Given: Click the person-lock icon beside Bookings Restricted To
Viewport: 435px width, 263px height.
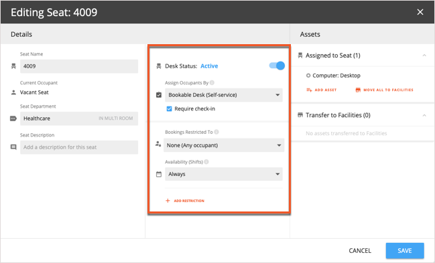Looking at the screenshot, I should 158,144.
